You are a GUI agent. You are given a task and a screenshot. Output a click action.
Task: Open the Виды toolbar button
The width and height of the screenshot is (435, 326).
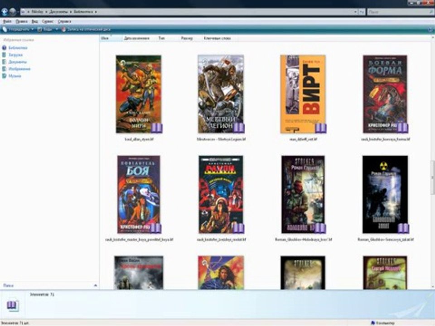[45, 29]
